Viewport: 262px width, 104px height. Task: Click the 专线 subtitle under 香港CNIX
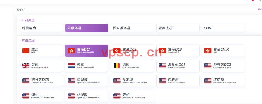tap(215, 52)
